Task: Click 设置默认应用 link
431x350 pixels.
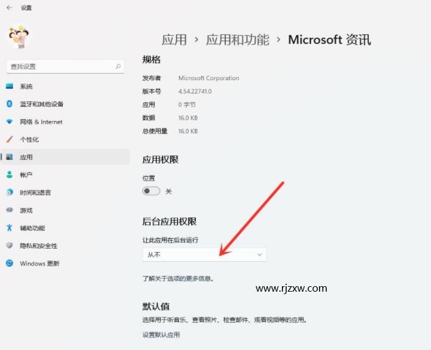Action: (x=161, y=335)
